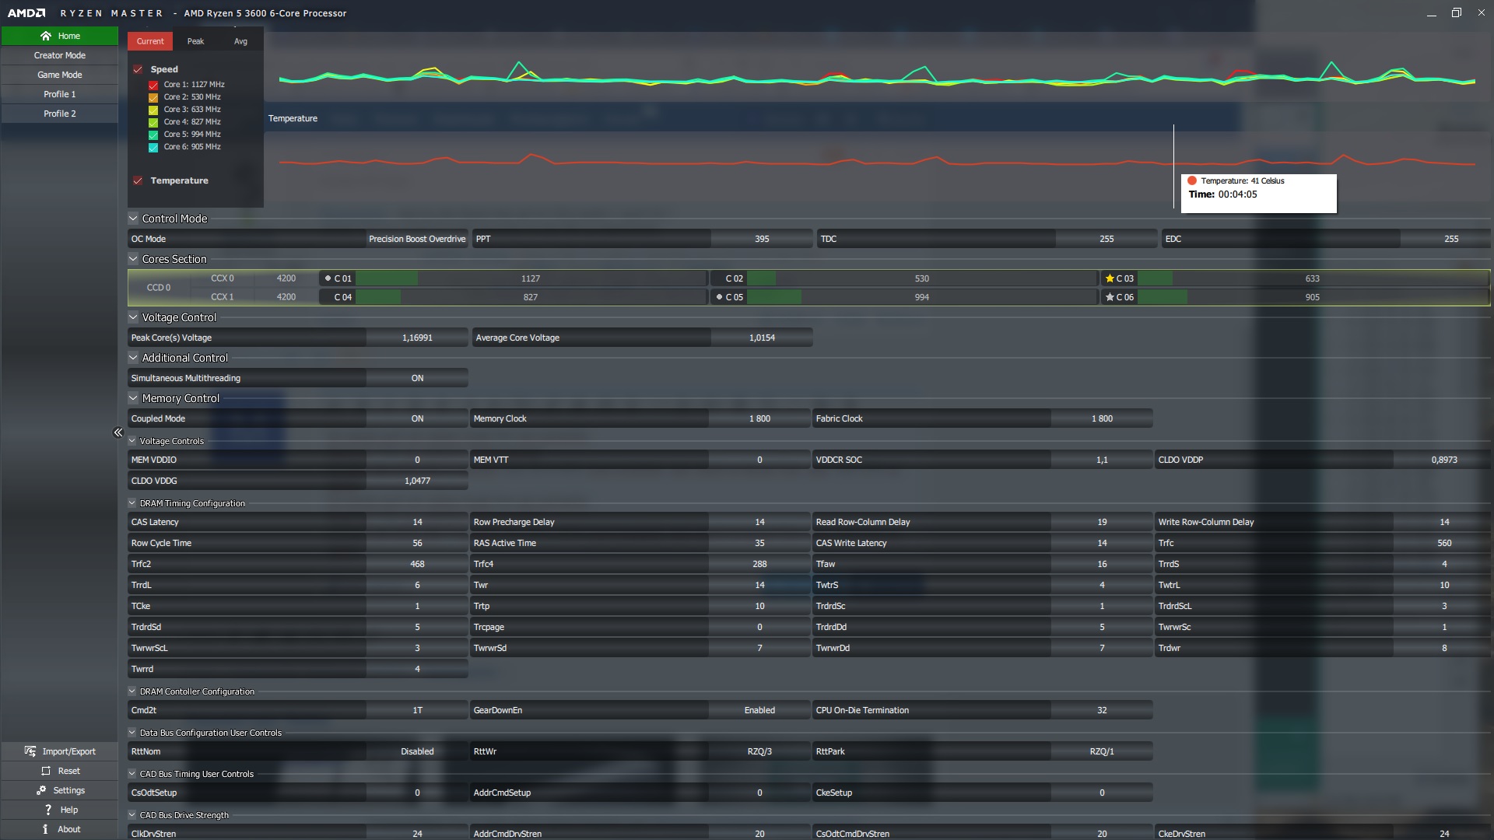This screenshot has width=1494, height=840.
Task: Click the Home icon in the sidebar
Action: coord(46,36)
